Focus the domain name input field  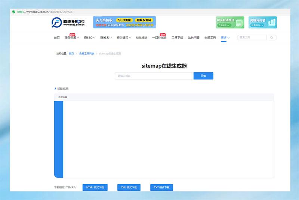(154, 76)
